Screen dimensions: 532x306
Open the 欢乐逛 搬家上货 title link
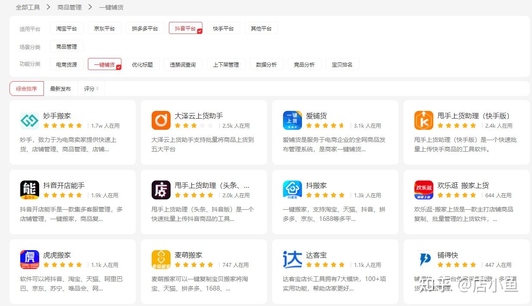click(463, 185)
